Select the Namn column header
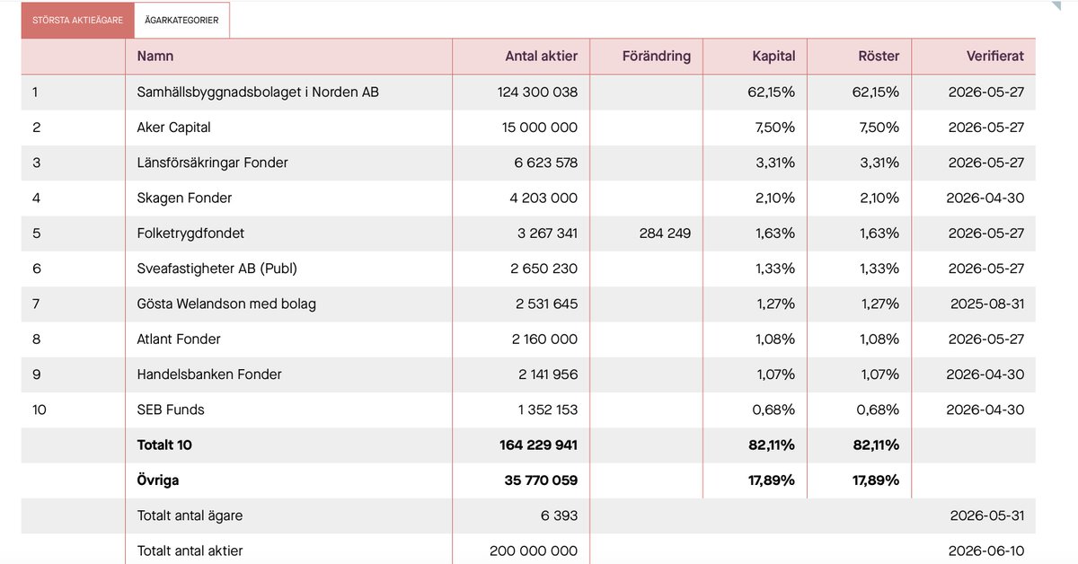Viewport: 1078px width, 564px height. click(x=155, y=56)
